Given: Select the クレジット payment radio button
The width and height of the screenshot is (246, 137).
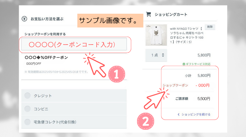Looking at the screenshot, I should (x=27, y=96).
